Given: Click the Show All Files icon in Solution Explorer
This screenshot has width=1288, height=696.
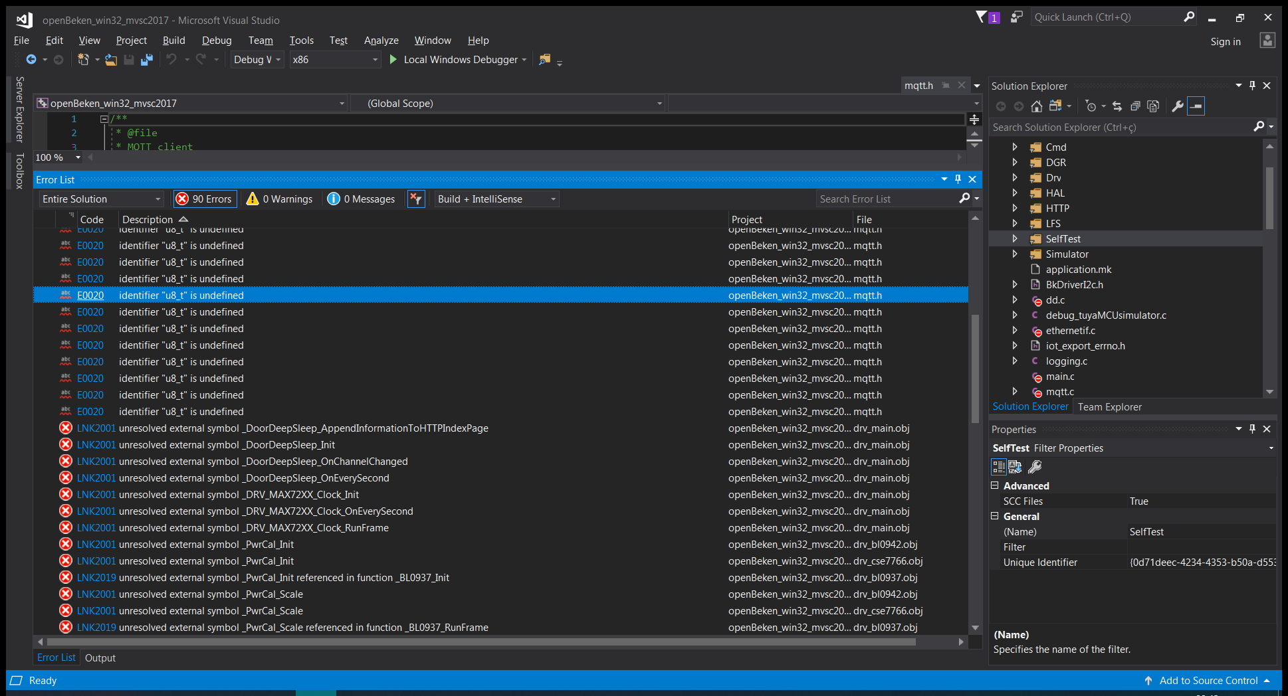Looking at the screenshot, I should pyautogui.click(x=1153, y=106).
